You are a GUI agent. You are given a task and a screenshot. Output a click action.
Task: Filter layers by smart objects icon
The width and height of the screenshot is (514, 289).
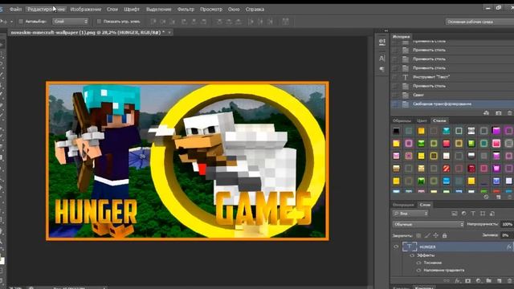pyautogui.click(x=492, y=214)
